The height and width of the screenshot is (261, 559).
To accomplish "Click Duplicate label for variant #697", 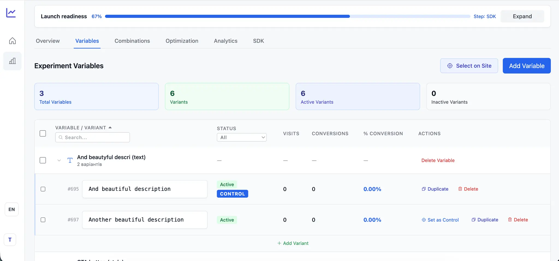I will [x=487, y=220].
